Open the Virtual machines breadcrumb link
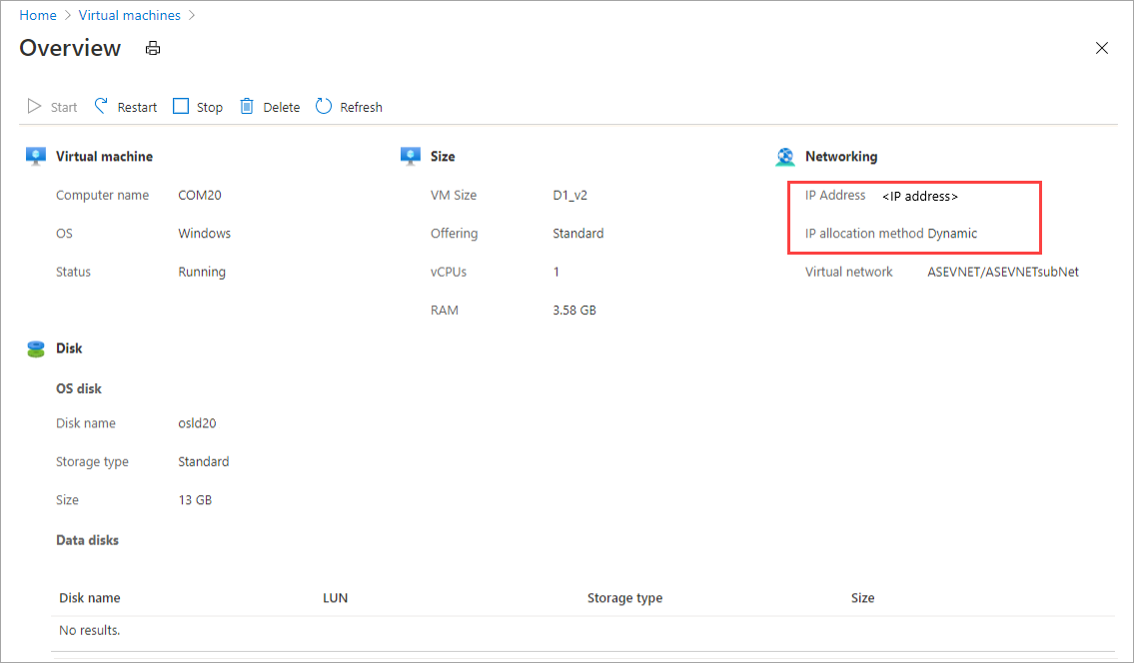 [x=129, y=15]
